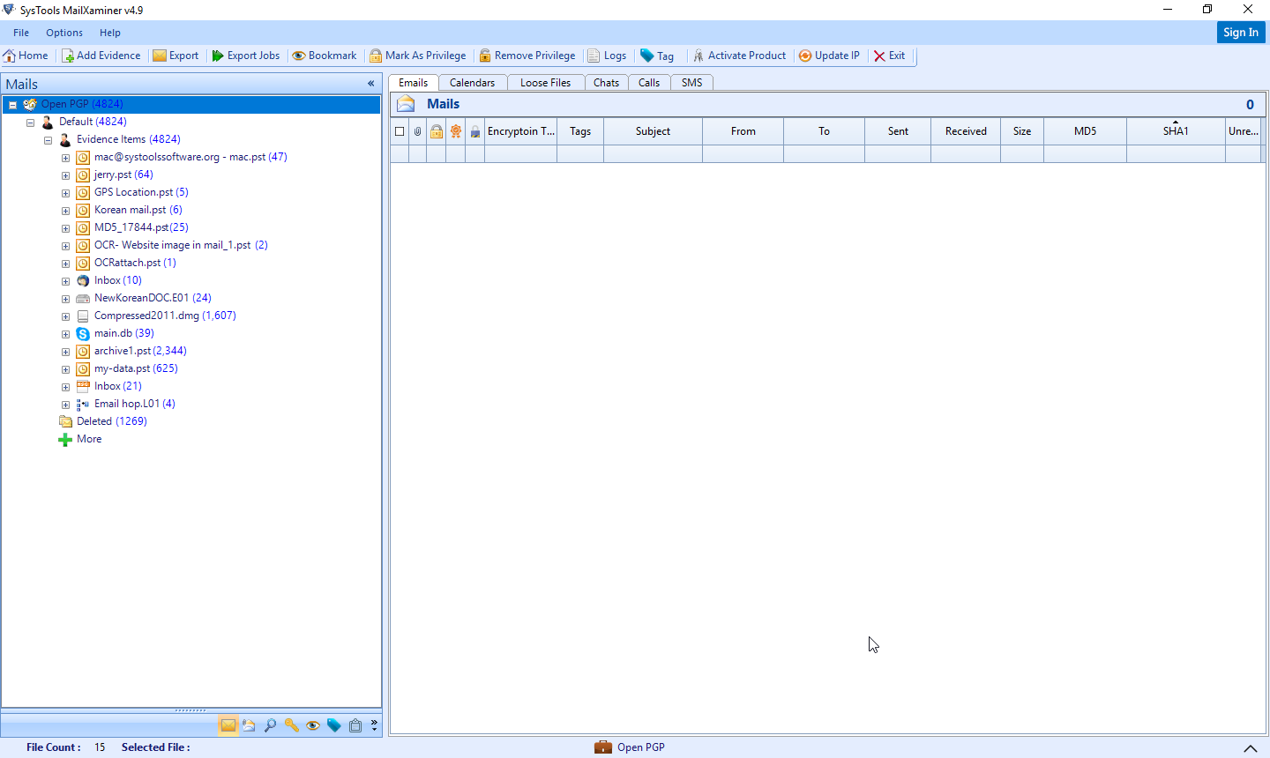The height and width of the screenshot is (758, 1270).
Task: Toggle the select-all checkbox in mail grid header
Action: pyautogui.click(x=400, y=131)
